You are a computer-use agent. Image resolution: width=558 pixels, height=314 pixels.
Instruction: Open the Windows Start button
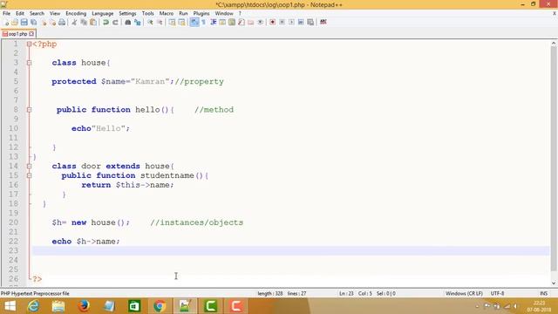click(x=10, y=306)
